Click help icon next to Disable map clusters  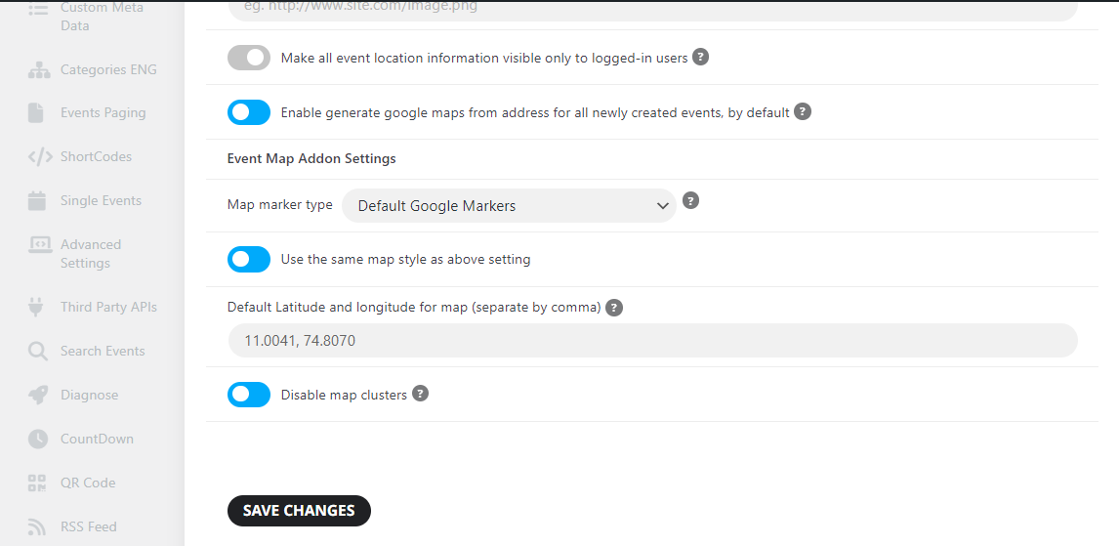[x=420, y=394]
